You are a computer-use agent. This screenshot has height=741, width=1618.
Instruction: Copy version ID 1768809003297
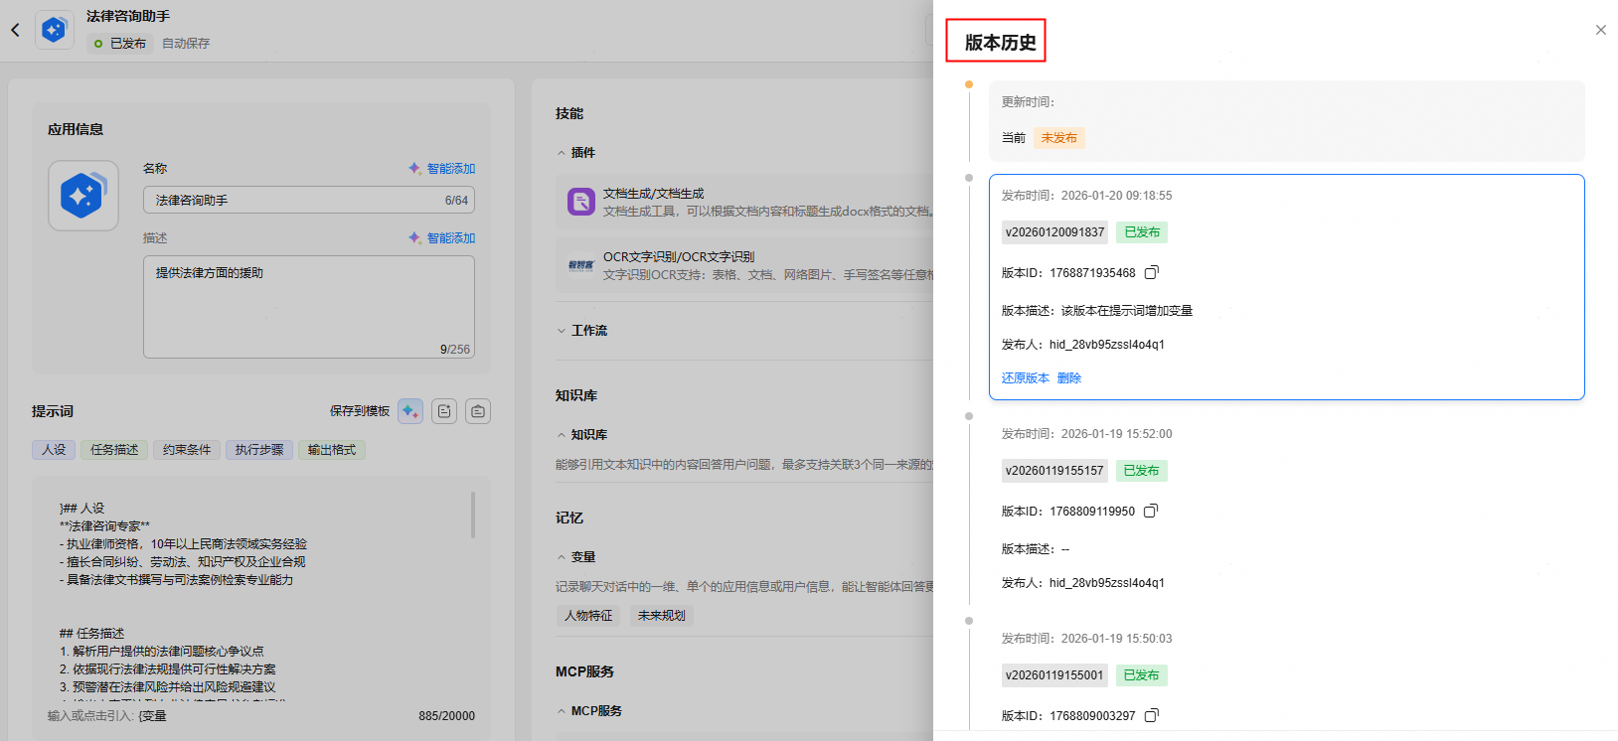click(x=1151, y=715)
